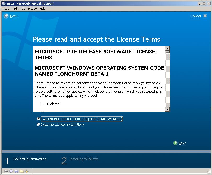Open the Help menu

point(42,9)
